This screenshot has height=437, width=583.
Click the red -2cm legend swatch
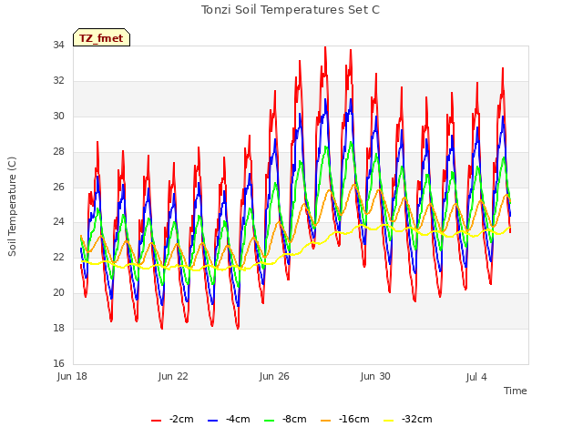156,421
